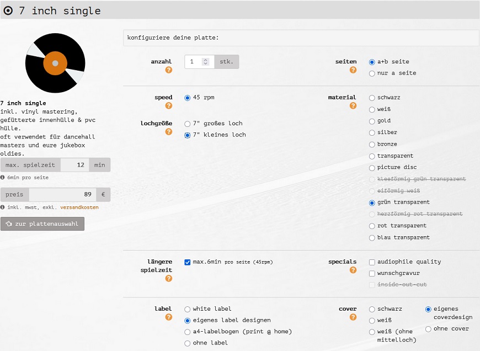The width and height of the screenshot is (480, 351).
Task: Show the material help icon tooltip
Action: coord(353,106)
